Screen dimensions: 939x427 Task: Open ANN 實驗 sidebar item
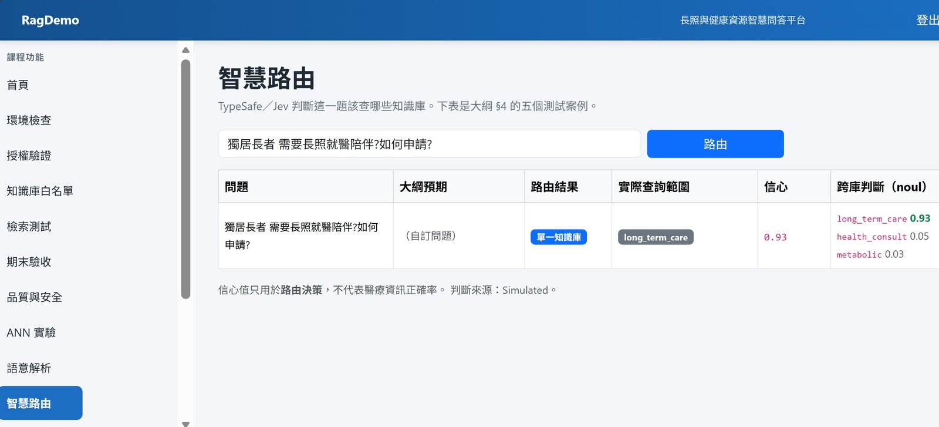pyautogui.click(x=31, y=332)
